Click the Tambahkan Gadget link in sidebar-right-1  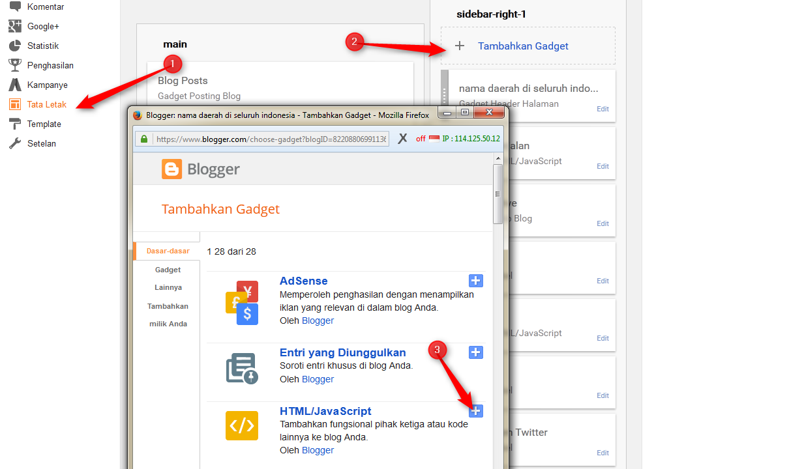click(523, 46)
